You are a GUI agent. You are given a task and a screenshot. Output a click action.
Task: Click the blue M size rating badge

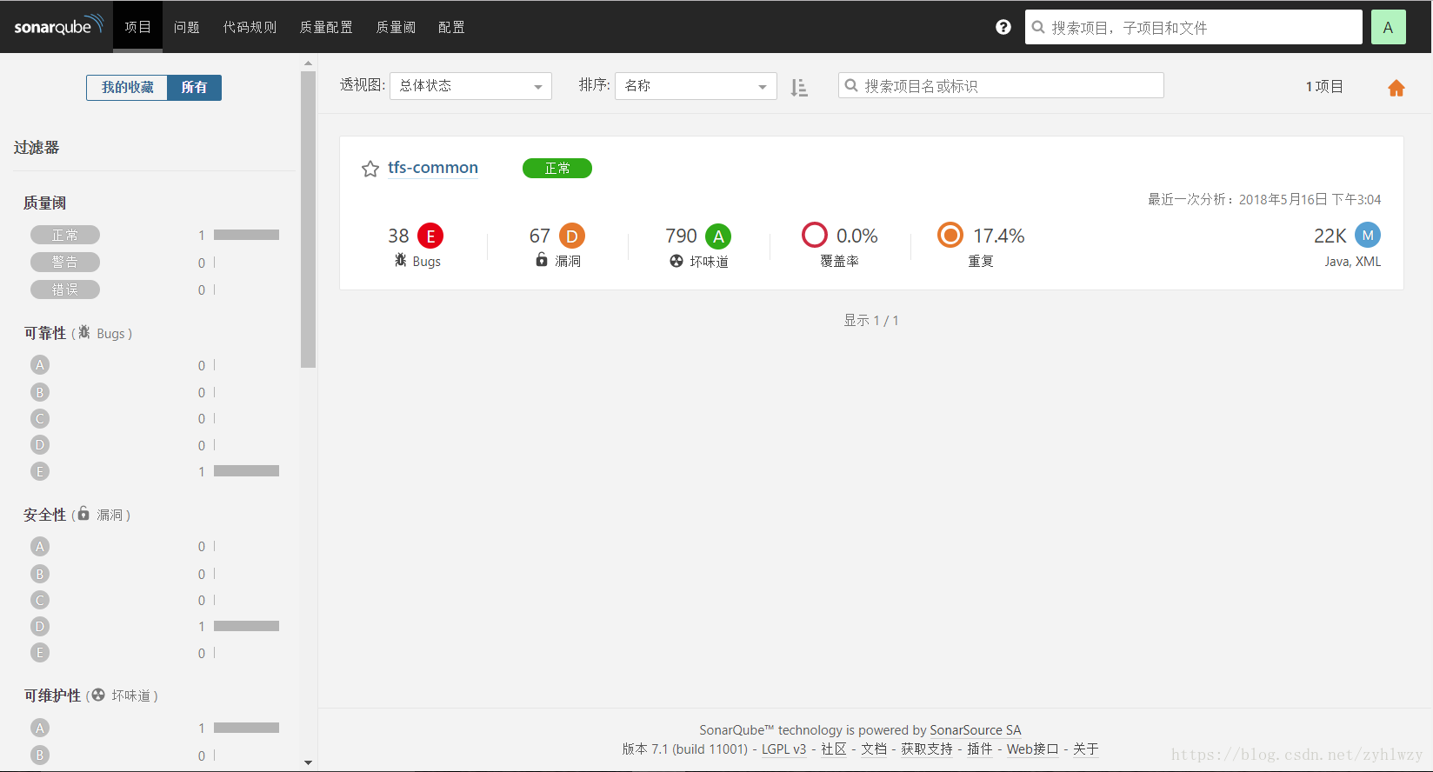pyautogui.click(x=1368, y=235)
